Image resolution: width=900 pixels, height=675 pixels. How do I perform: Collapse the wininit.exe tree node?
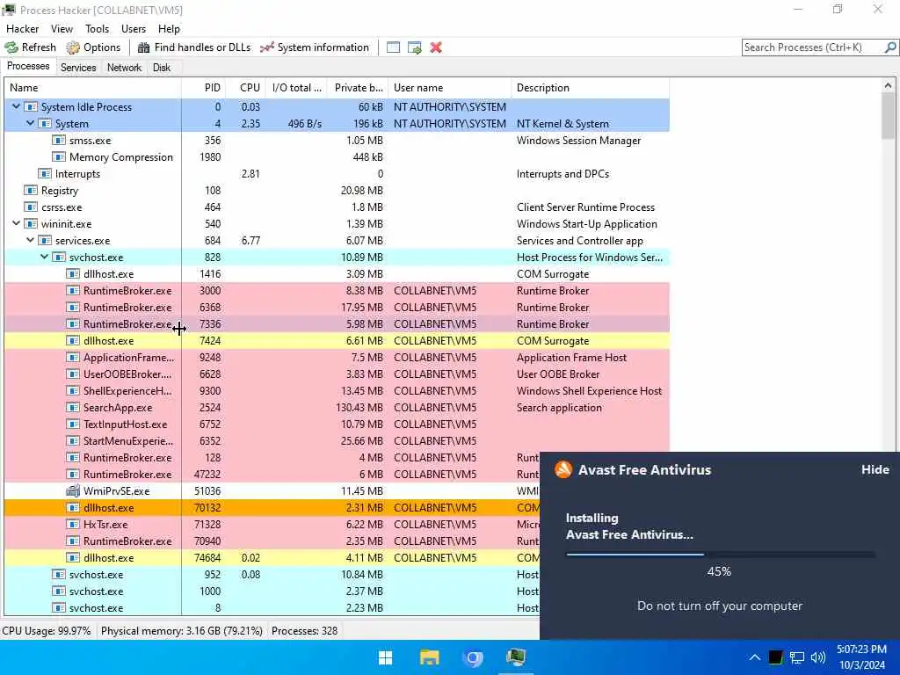17,224
